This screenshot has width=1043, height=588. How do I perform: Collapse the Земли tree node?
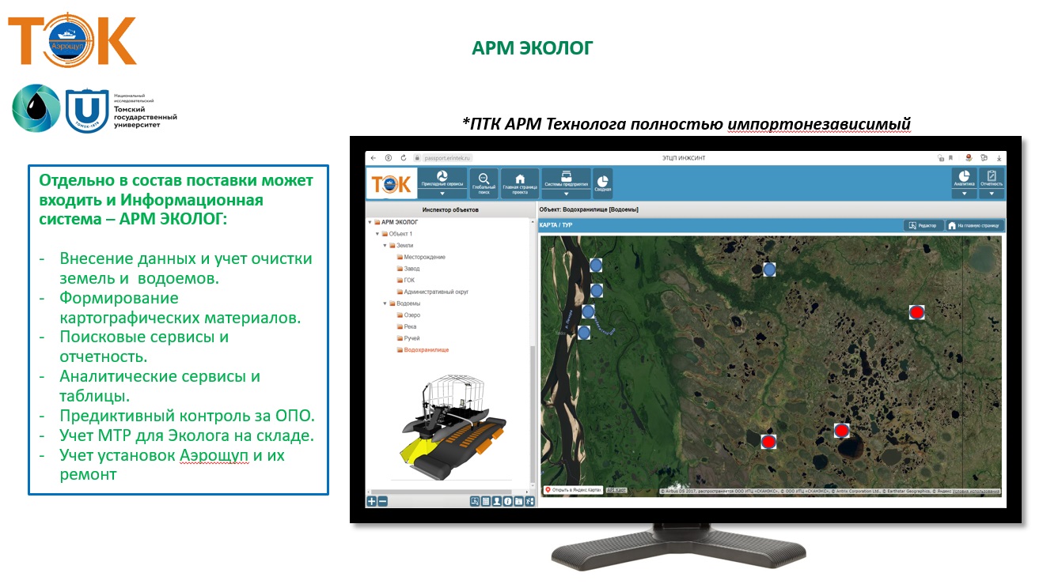[384, 246]
